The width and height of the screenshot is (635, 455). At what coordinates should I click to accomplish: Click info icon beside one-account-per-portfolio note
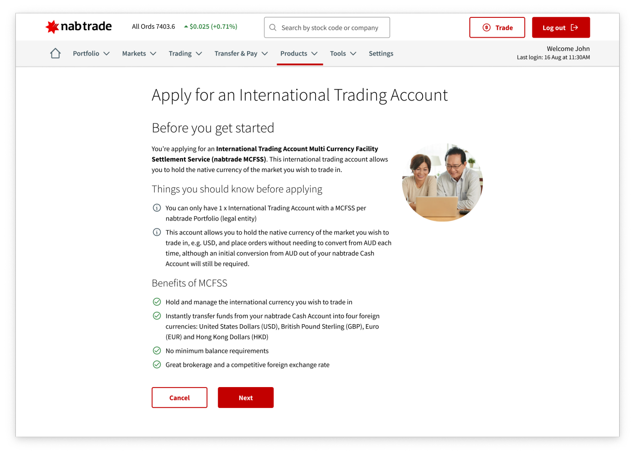point(157,208)
